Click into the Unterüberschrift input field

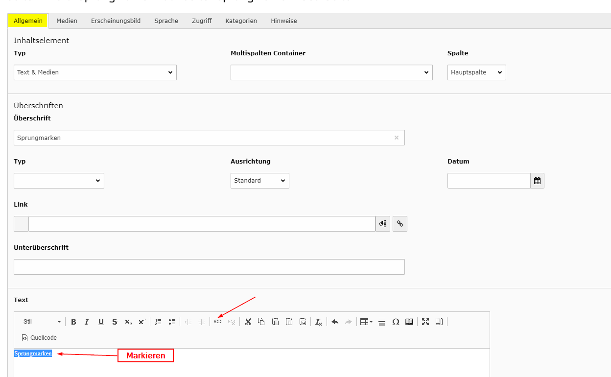[x=209, y=267]
